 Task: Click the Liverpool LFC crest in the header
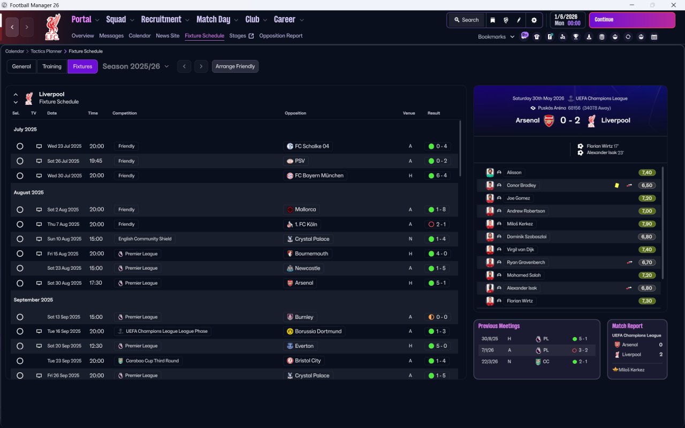point(53,27)
